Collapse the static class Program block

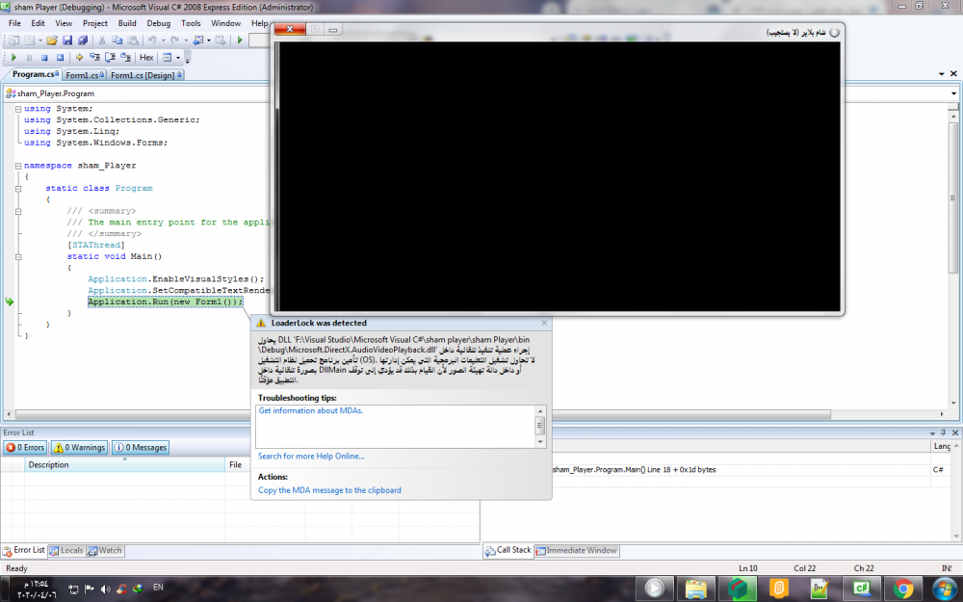17,189
